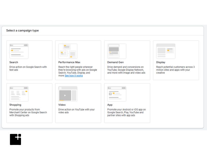Viewport: 207px width, 155px height.
Task: Pick the Shopping campaign illustration icon
Action: [19, 94]
